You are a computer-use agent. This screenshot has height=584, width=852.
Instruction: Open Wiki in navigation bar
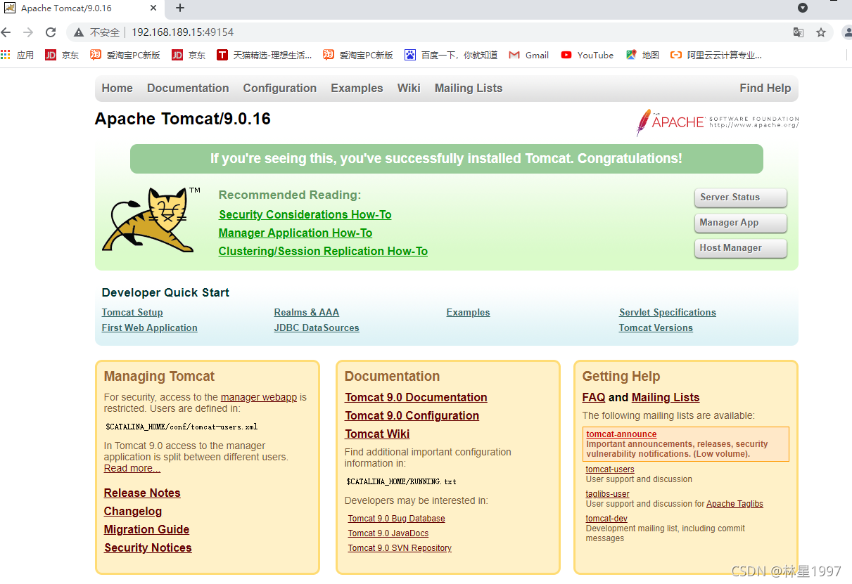409,88
